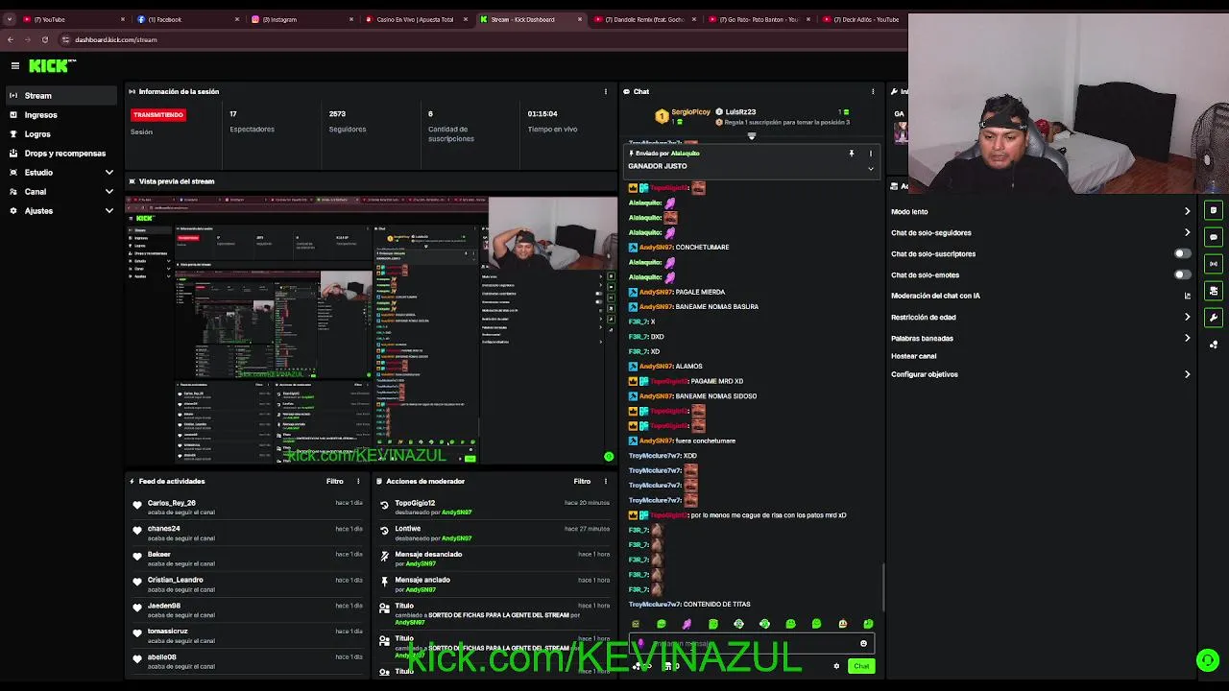Screen dimensions: 1229x691
Task: Click Cristian_Leandro in the activity feed
Action: click(x=176, y=580)
